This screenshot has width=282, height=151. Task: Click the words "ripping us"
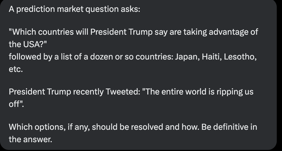click(235, 92)
